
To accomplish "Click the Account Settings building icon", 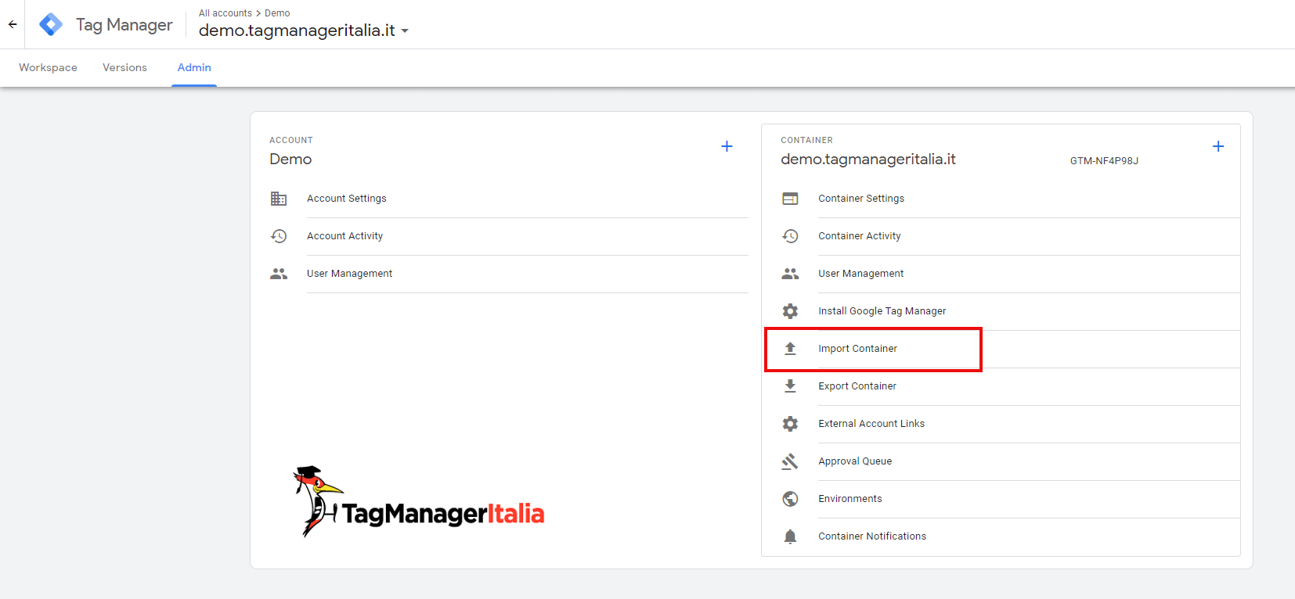I will [279, 199].
